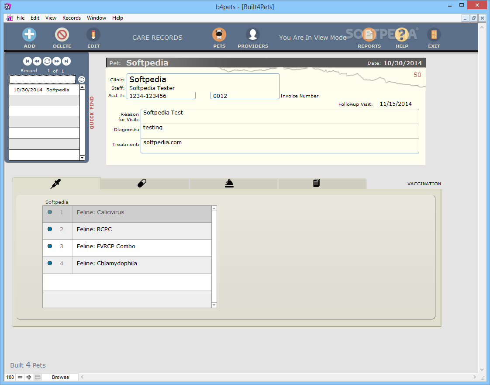The image size is (490, 385).
Task: Go to next record navigation button
Action: 57,61
